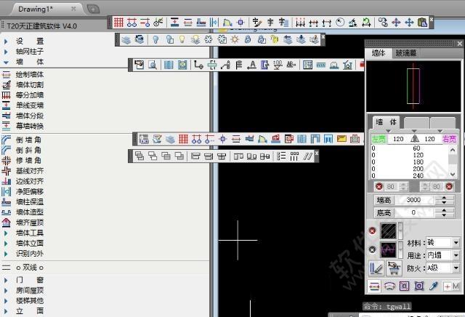
Task: Toggle the red X beside hatch pattern swatch
Action: (372, 230)
